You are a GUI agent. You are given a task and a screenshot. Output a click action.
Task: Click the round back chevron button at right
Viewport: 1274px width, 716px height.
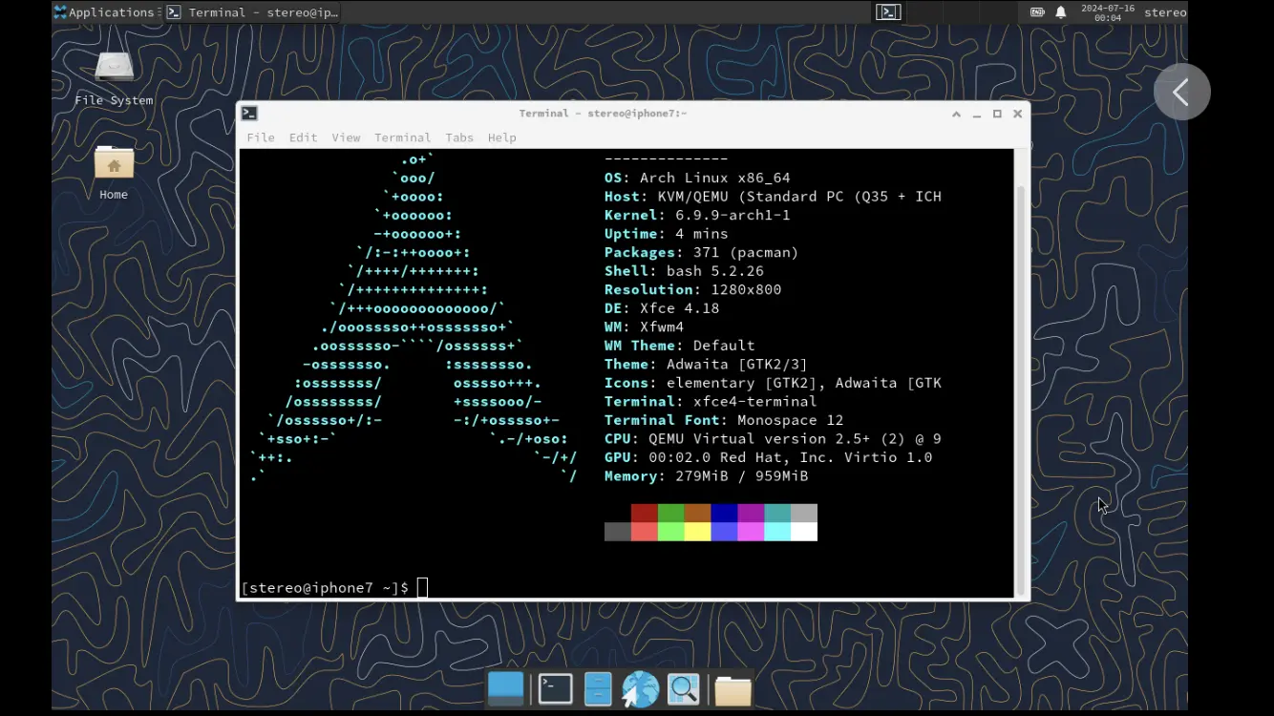point(1182,92)
